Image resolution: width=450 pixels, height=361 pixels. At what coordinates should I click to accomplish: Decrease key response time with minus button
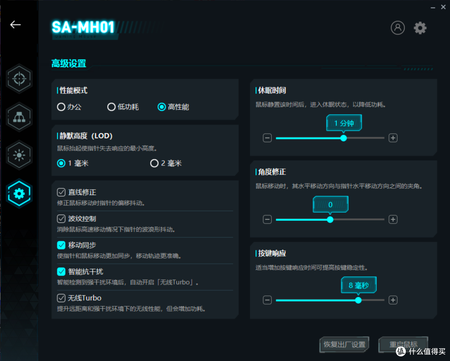pos(267,300)
